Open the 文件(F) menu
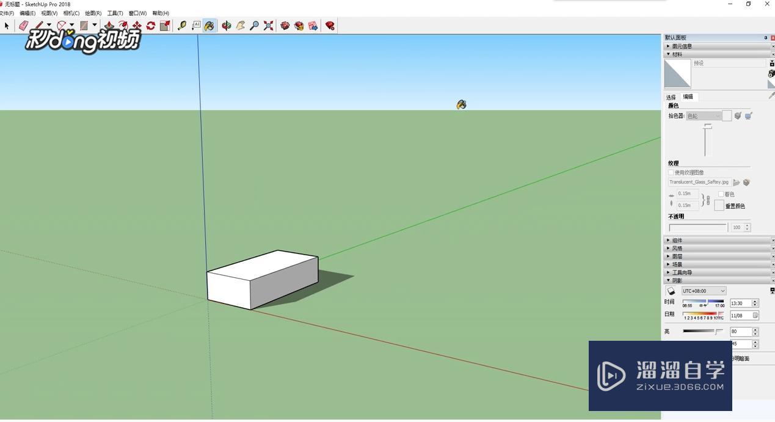 (x=7, y=13)
